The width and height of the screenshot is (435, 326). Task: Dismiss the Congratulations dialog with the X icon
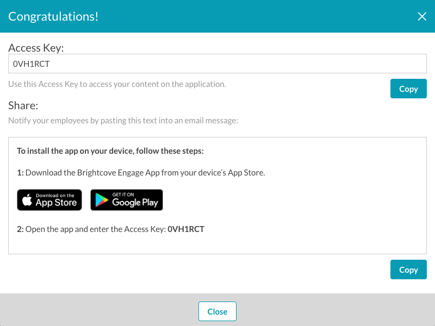pos(422,16)
